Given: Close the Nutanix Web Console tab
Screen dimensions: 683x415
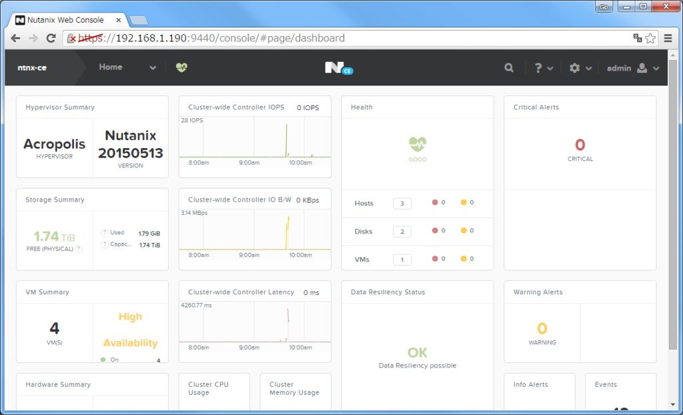Looking at the screenshot, I should (x=119, y=20).
